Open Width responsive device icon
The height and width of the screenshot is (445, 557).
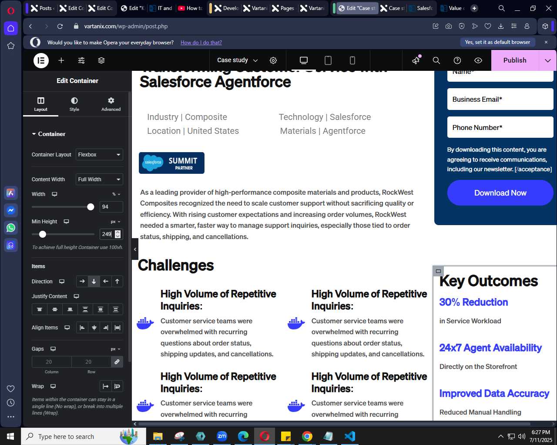(54, 194)
